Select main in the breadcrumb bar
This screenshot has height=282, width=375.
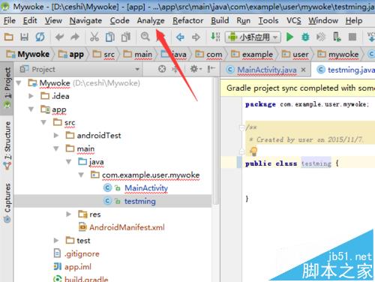pos(138,54)
